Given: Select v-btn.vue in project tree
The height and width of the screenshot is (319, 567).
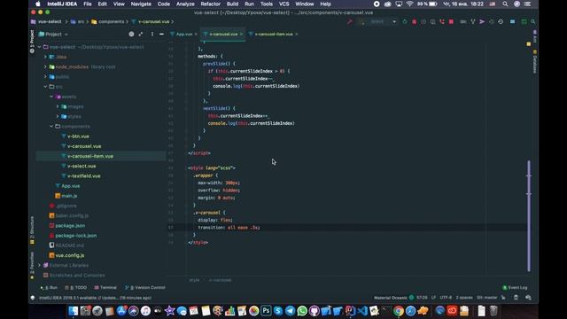Looking at the screenshot, I should point(78,136).
